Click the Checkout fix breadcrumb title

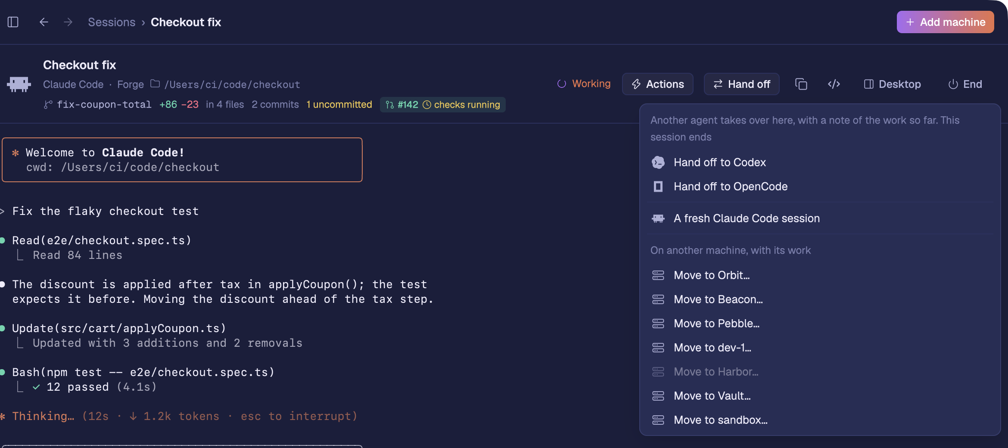coord(186,22)
